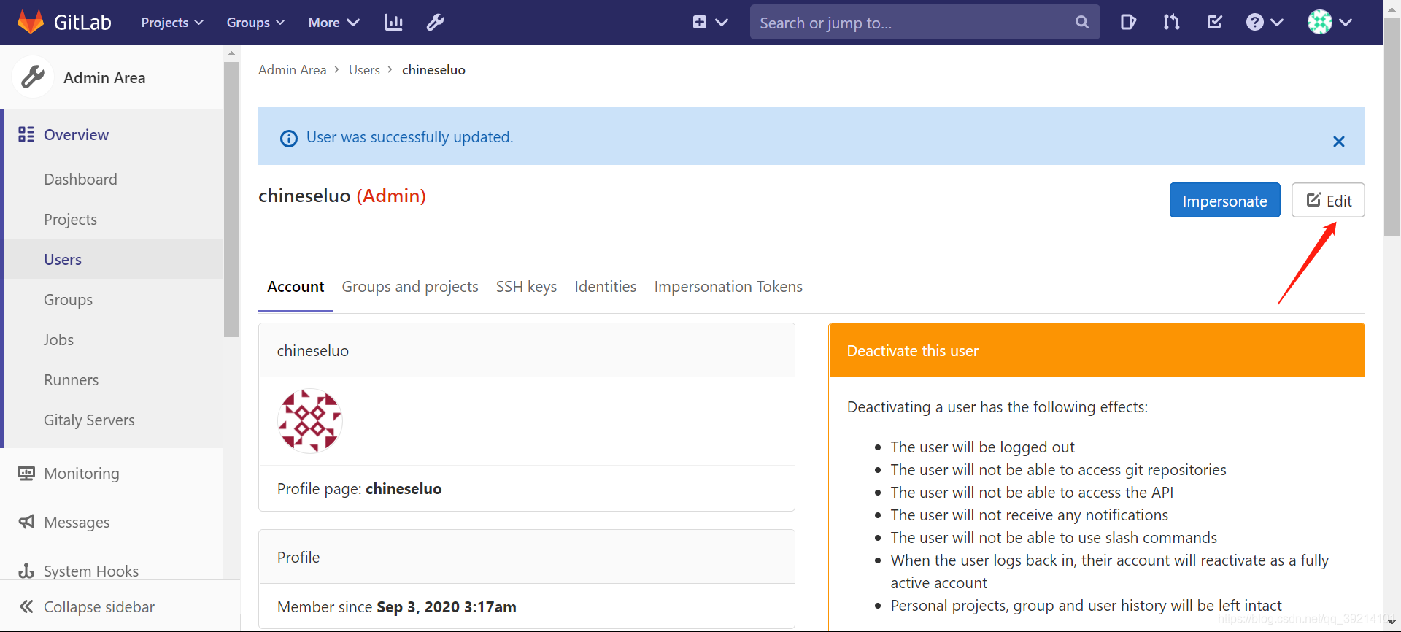Click the Deactivate this user header

(x=1096, y=350)
